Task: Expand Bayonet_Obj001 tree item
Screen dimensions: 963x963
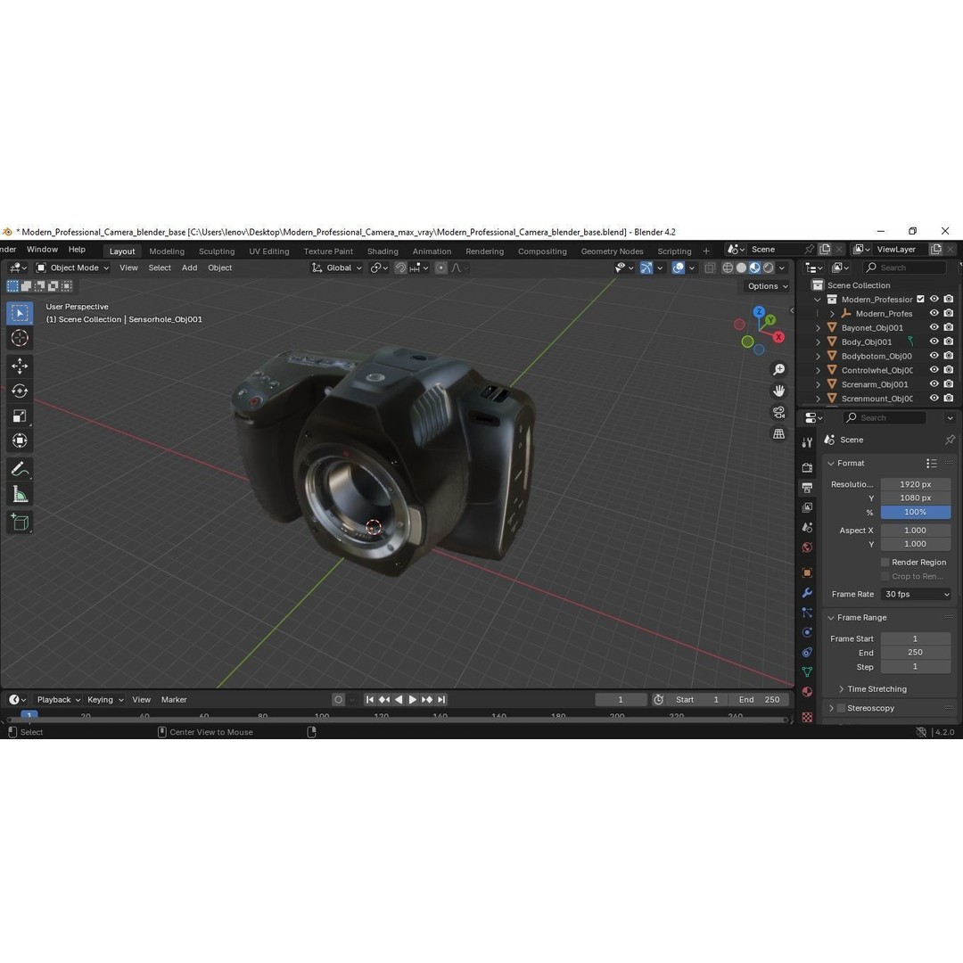Action: point(818,328)
